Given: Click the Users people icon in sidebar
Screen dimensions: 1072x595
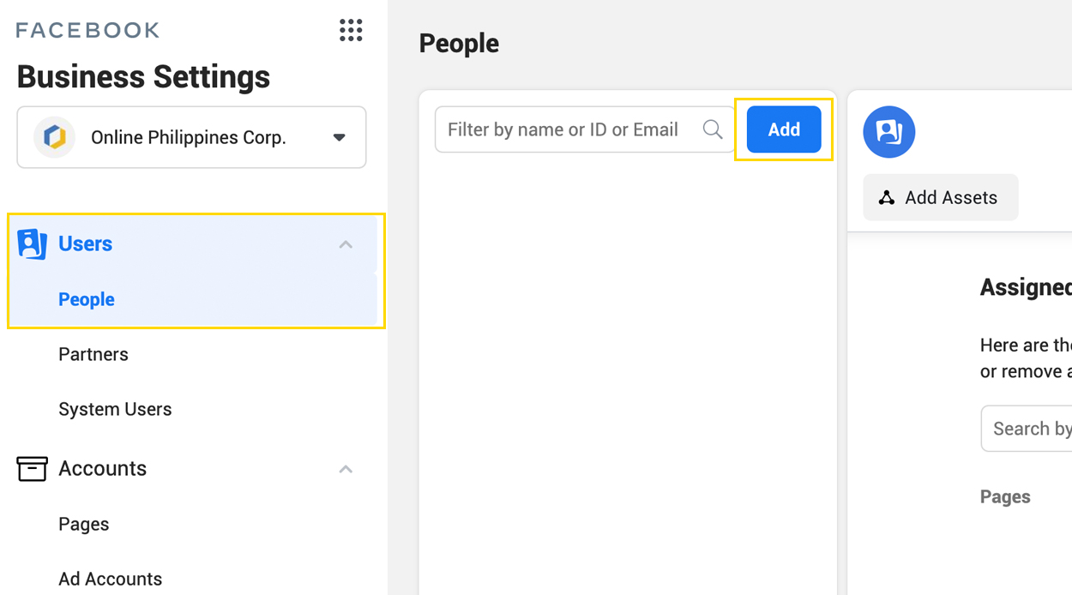Looking at the screenshot, I should click(32, 244).
